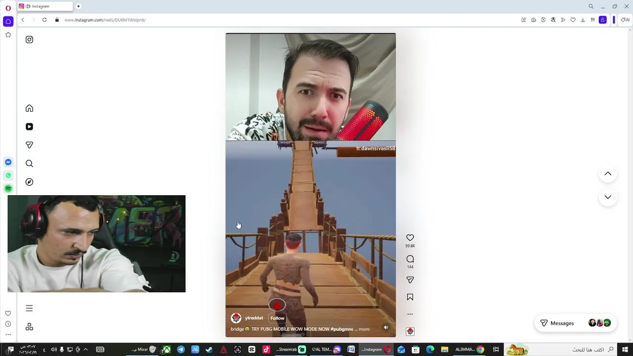Open ytreddat's profile picture

[236, 318]
